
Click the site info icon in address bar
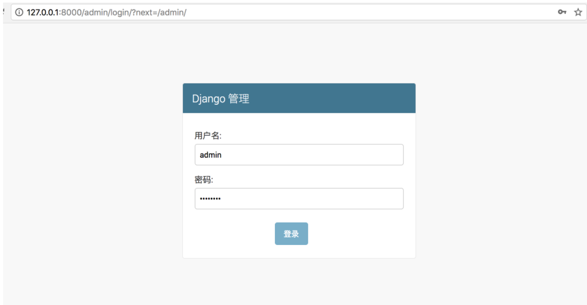(x=19, y=12)
